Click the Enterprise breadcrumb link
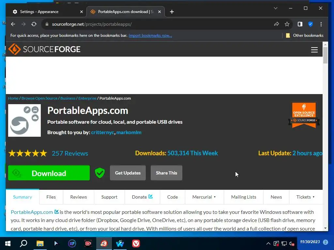The height and width of the screenshot is (250, 334). (x=87, y=98)
